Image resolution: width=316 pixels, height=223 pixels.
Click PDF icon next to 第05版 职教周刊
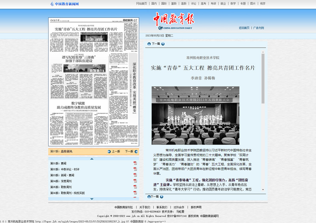[x=135, y=187]
